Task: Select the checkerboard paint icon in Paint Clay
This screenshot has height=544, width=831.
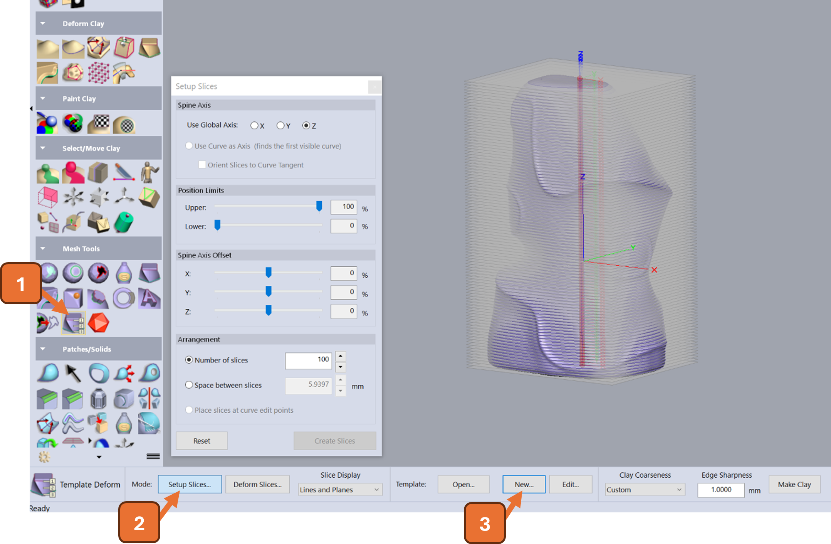Action: [99, 123]
